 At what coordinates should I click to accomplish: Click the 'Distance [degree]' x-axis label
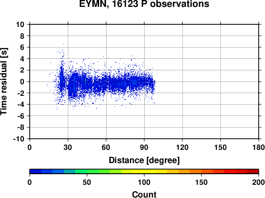[x=144, y=160]
